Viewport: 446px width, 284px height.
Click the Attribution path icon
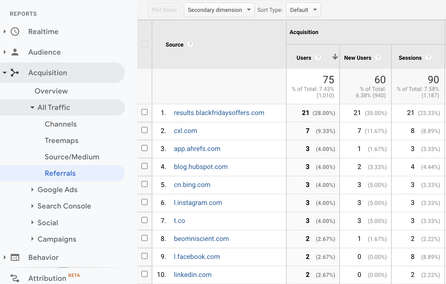[15, 278]
